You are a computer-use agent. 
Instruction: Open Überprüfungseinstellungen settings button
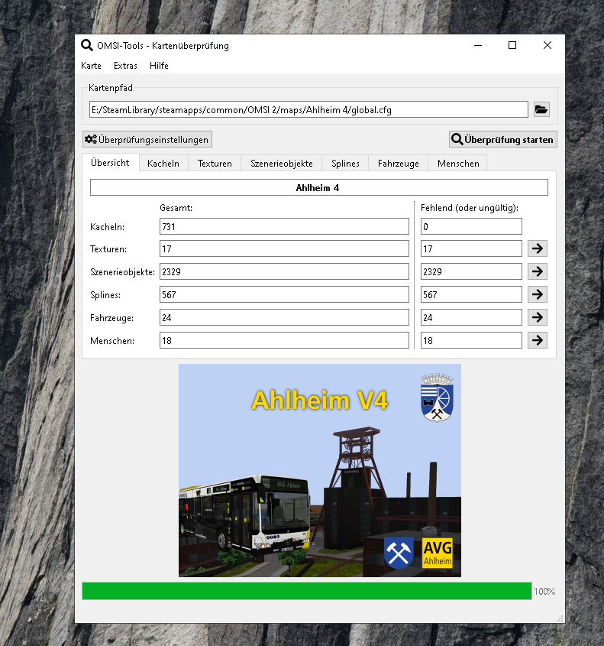[147, 139]
